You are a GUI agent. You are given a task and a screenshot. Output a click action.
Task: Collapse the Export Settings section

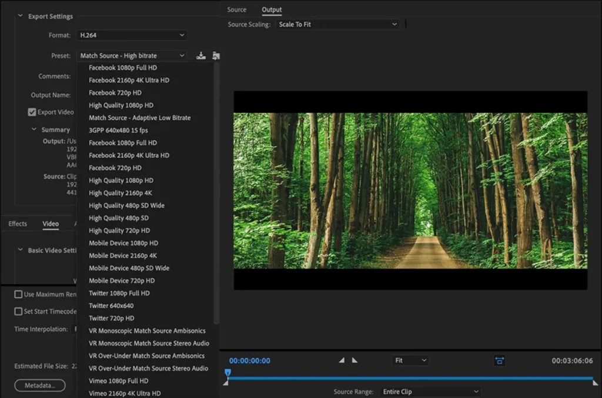click(22, 16)
